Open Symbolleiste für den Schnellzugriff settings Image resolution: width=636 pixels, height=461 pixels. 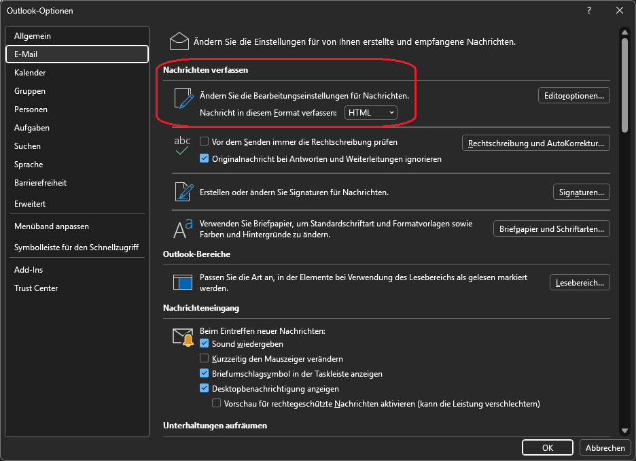pos(77,247)
